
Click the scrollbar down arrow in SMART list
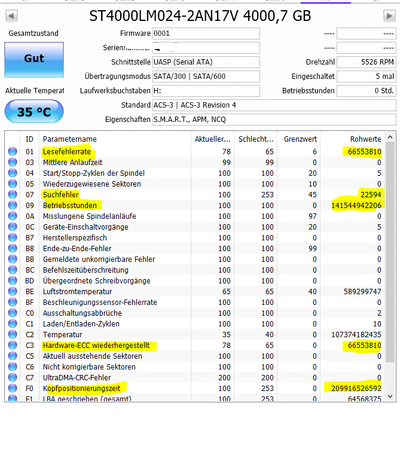click(x=390, y=396)
